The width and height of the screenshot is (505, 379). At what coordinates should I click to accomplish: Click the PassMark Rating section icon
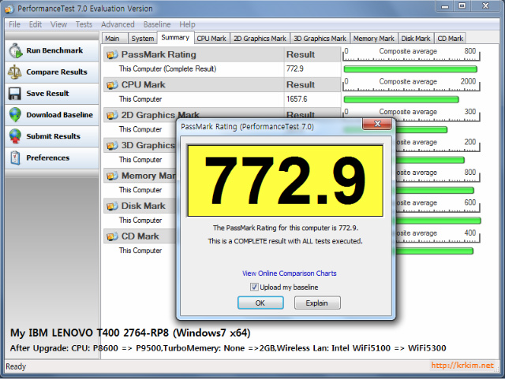tap(112, 54)
